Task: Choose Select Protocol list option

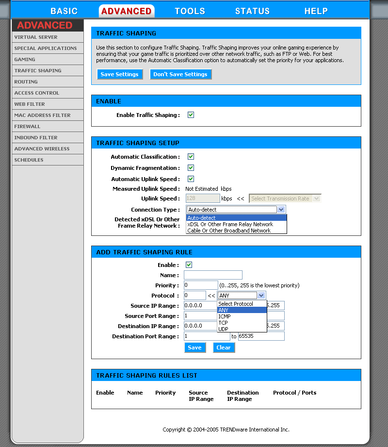Action: pyautogui.click(x=242, y=304)
